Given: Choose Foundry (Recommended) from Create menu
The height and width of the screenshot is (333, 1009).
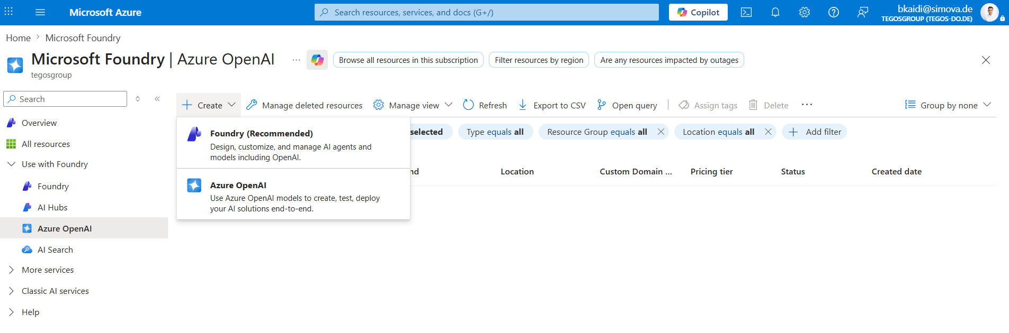Looking at the screenshot, I should (x=293, y=144).
